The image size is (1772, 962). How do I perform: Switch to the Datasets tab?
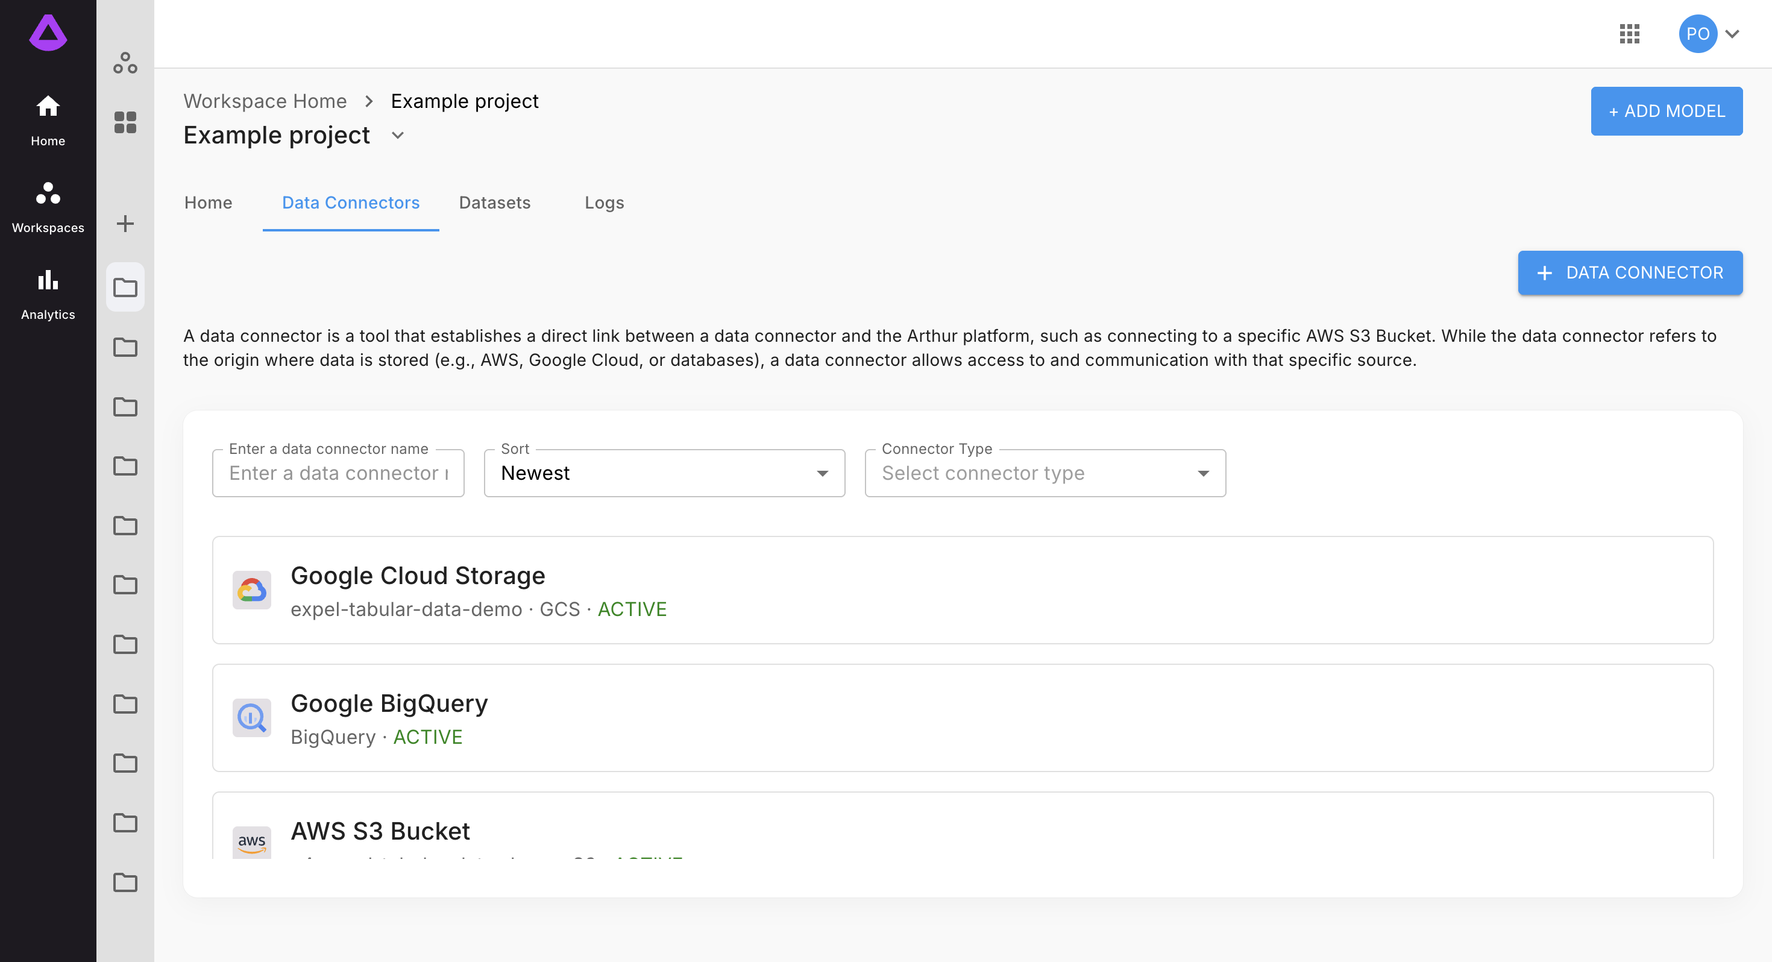[x=495, y=203]
